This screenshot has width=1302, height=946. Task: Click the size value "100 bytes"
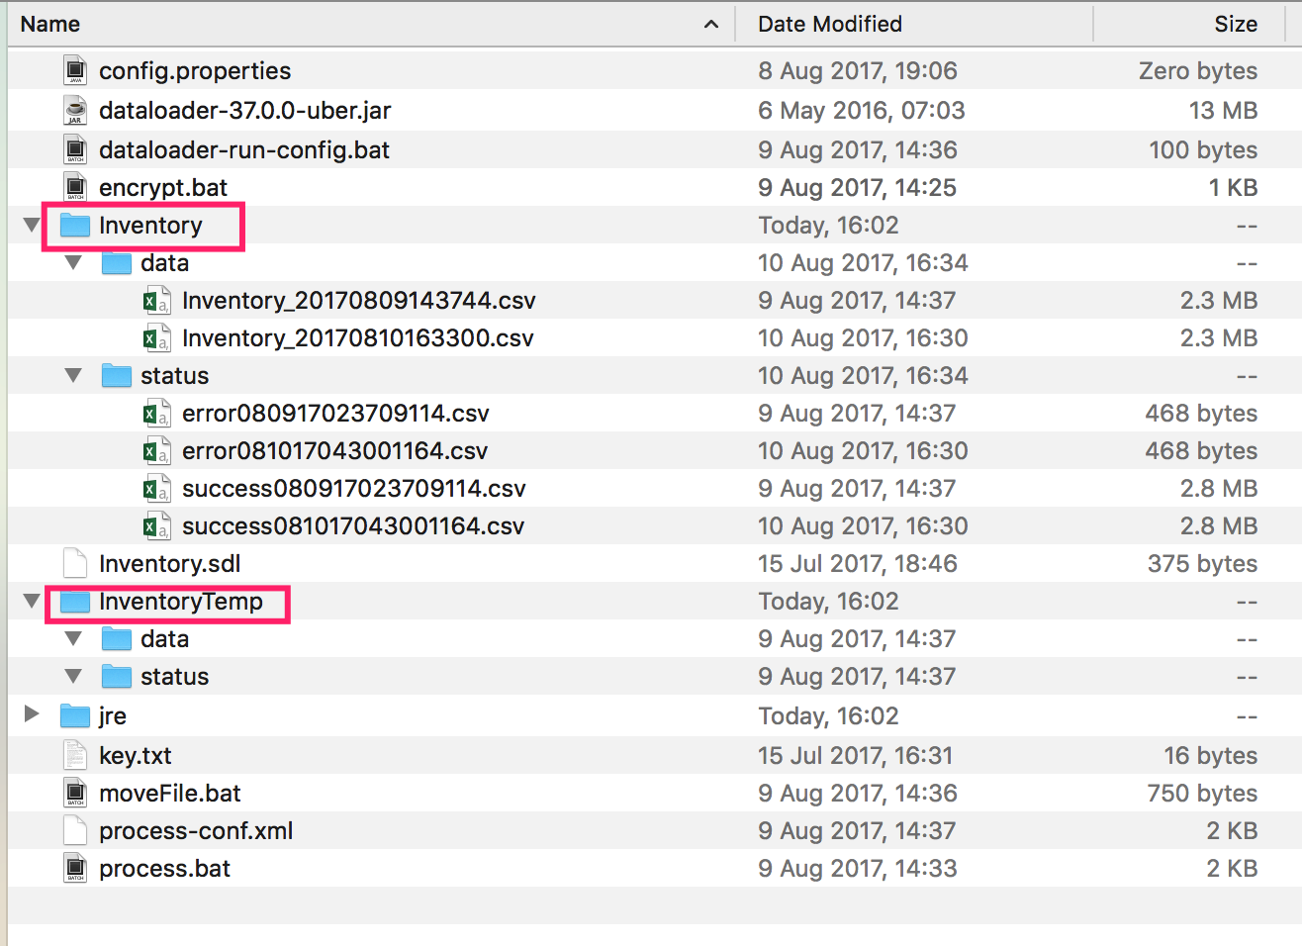tap(1203, 150)
